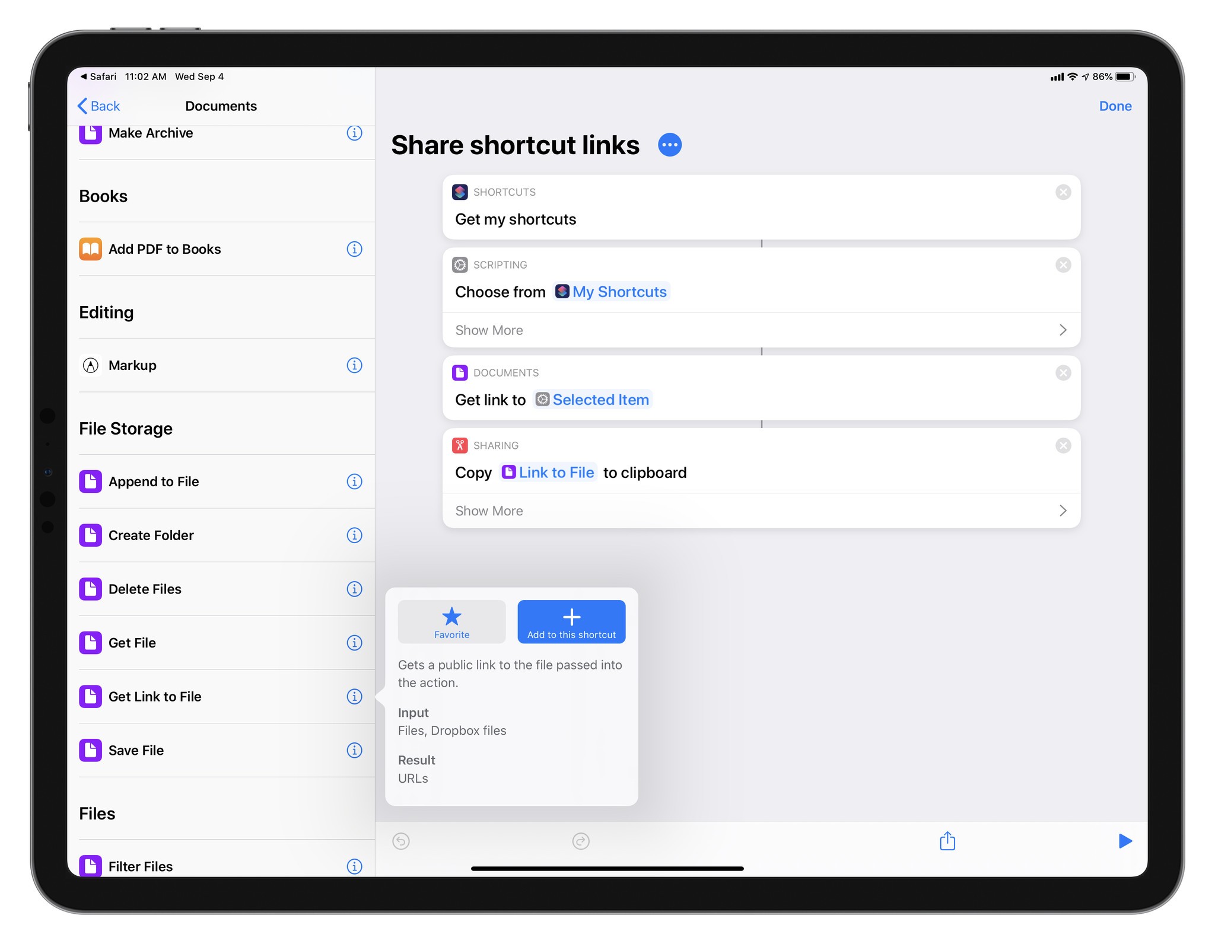Click the play button to run shortcut
Viewport: 1215px width, 944px height.
click(x=1124, y=841)
